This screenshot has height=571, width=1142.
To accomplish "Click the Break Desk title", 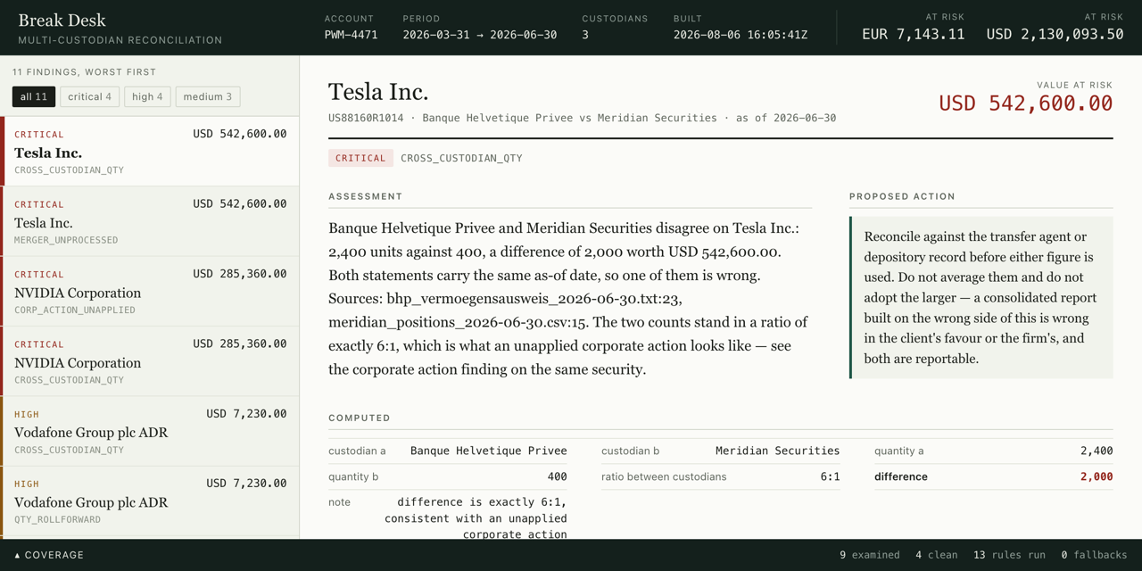I will click(x=62, y=20).
